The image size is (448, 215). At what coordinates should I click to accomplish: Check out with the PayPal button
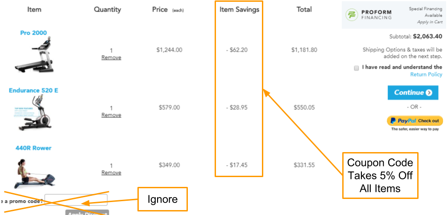[415, 121]
